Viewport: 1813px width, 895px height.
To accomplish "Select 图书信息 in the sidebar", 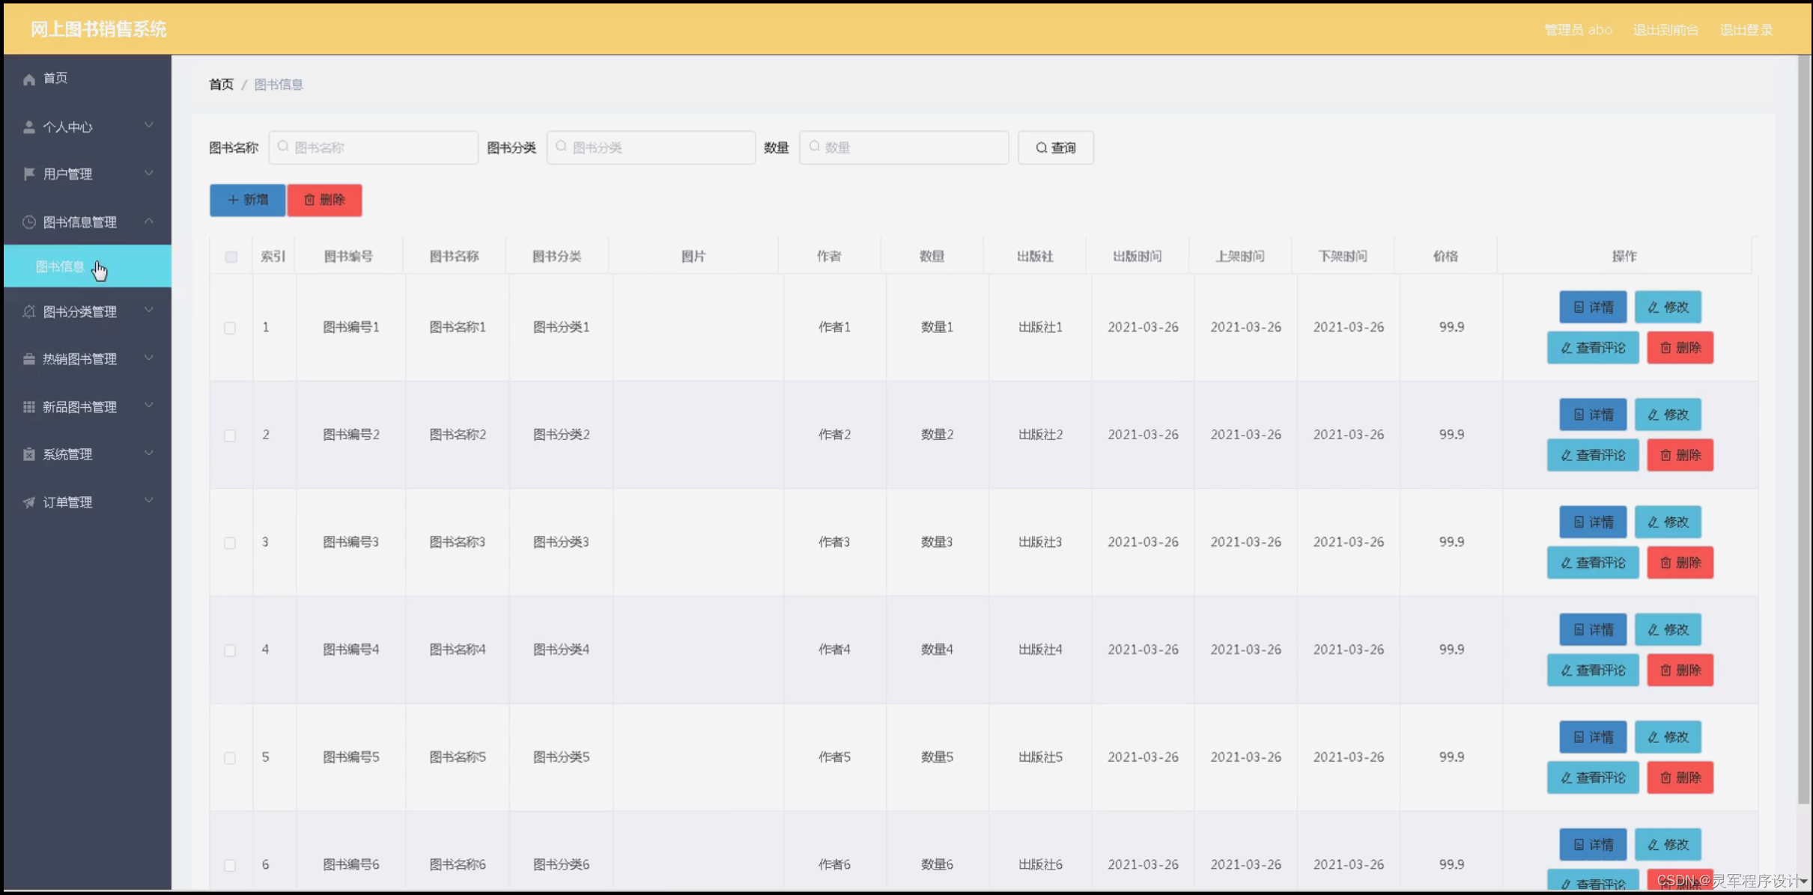I will (x=60, y=266).
